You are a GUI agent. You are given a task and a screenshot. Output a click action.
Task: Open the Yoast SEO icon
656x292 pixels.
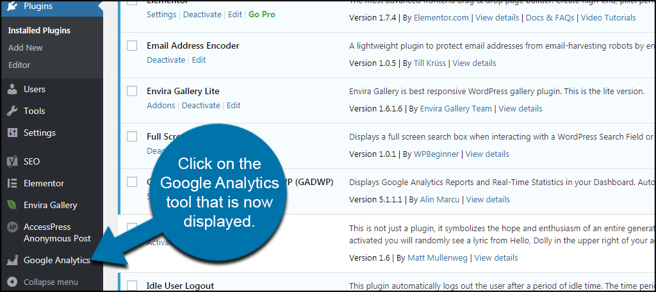coord(12,161)
